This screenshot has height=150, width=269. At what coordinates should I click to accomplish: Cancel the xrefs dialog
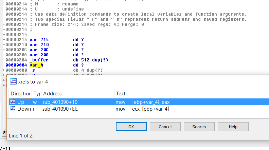(x=165, y=127)
